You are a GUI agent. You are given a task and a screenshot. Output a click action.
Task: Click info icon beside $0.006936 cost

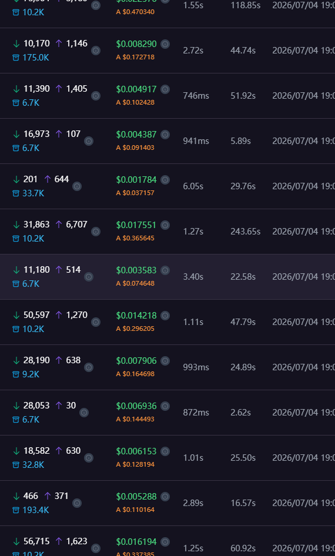[165, 406]
